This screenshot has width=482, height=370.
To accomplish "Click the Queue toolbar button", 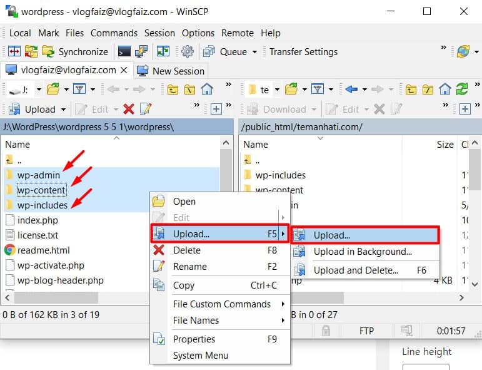I will [226, 52].
